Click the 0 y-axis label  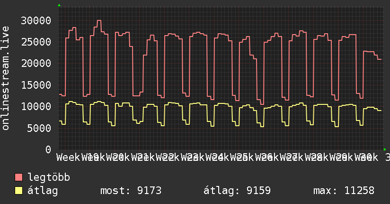point(48,149)
